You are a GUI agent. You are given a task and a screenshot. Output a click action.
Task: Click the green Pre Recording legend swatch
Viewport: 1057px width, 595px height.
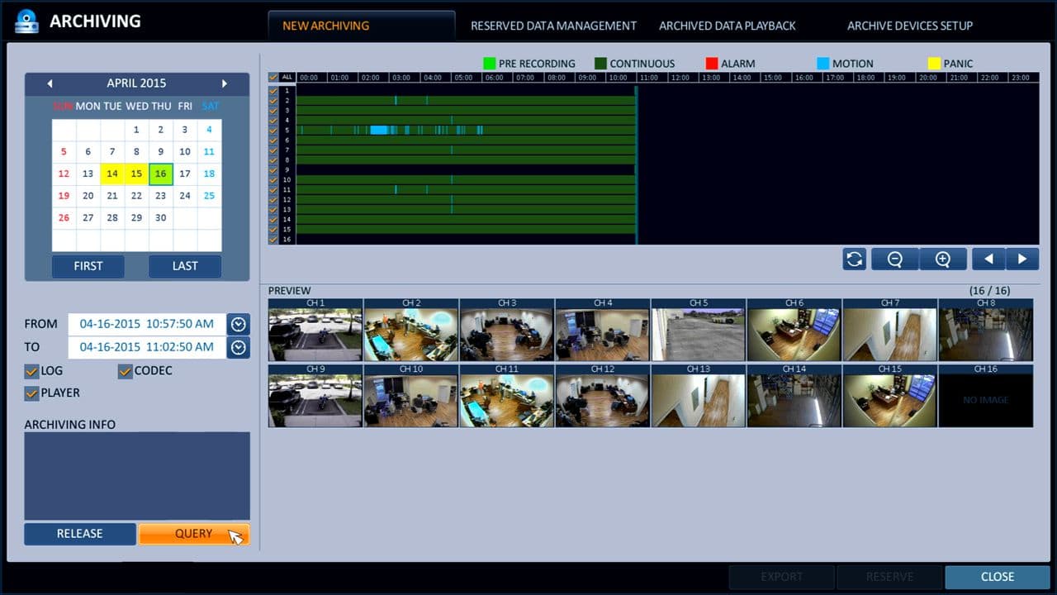coord(490,64)
